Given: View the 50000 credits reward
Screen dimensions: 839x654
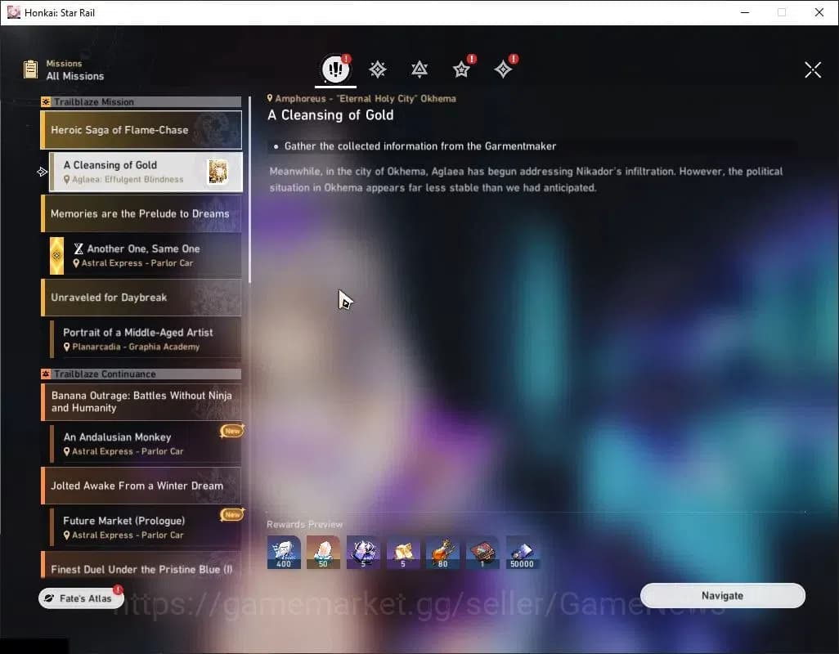Looking at the screenshot, I should (x=523, y=553).
